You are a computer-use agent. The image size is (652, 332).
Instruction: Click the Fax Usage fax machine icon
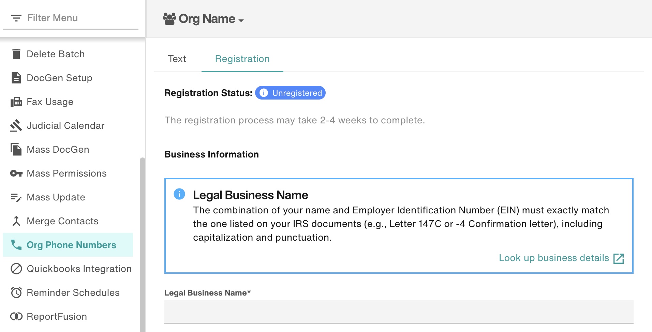click(16, 101)
